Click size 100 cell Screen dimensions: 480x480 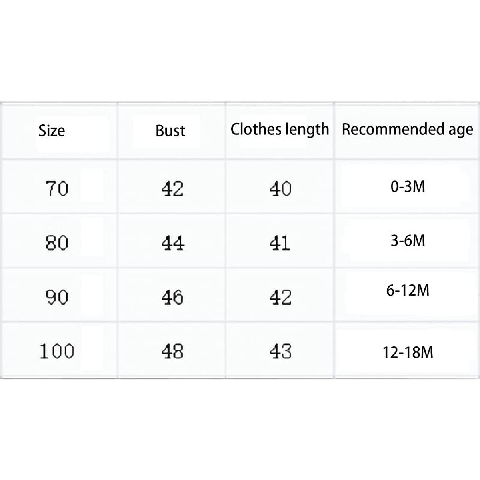click(57, 351)
